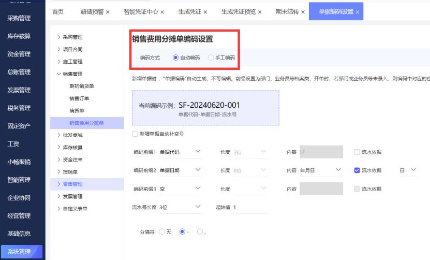Close the 期末结转 tab

pyautogui.click(x=303, y=12)
